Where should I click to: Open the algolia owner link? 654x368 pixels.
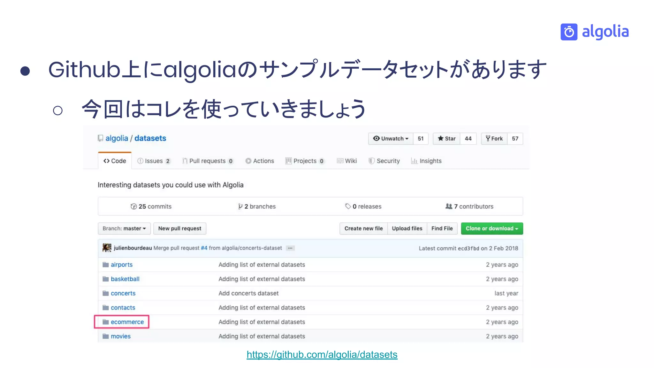click(117, 138)
